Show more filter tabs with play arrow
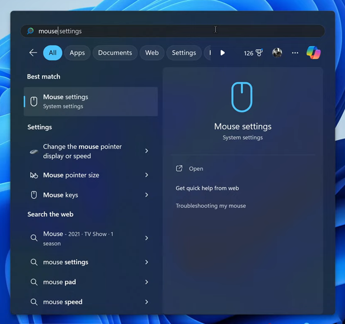The image size is (345, 324). pyautogui.click(x=223, y=53)
